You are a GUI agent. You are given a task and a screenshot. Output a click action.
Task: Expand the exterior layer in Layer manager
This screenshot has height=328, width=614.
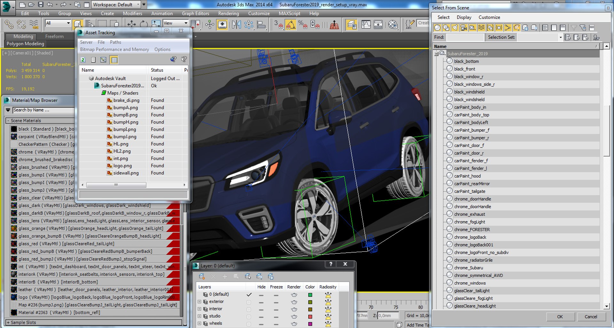coord(200,302)
